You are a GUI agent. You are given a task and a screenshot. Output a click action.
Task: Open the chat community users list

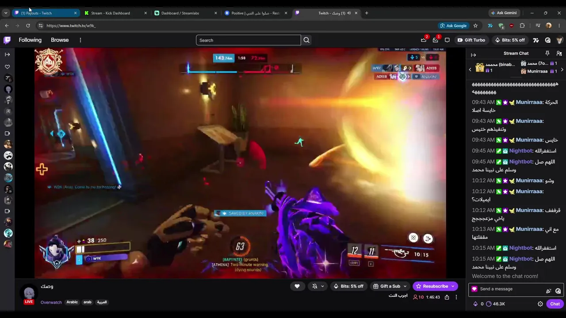(x=559, y=53)
